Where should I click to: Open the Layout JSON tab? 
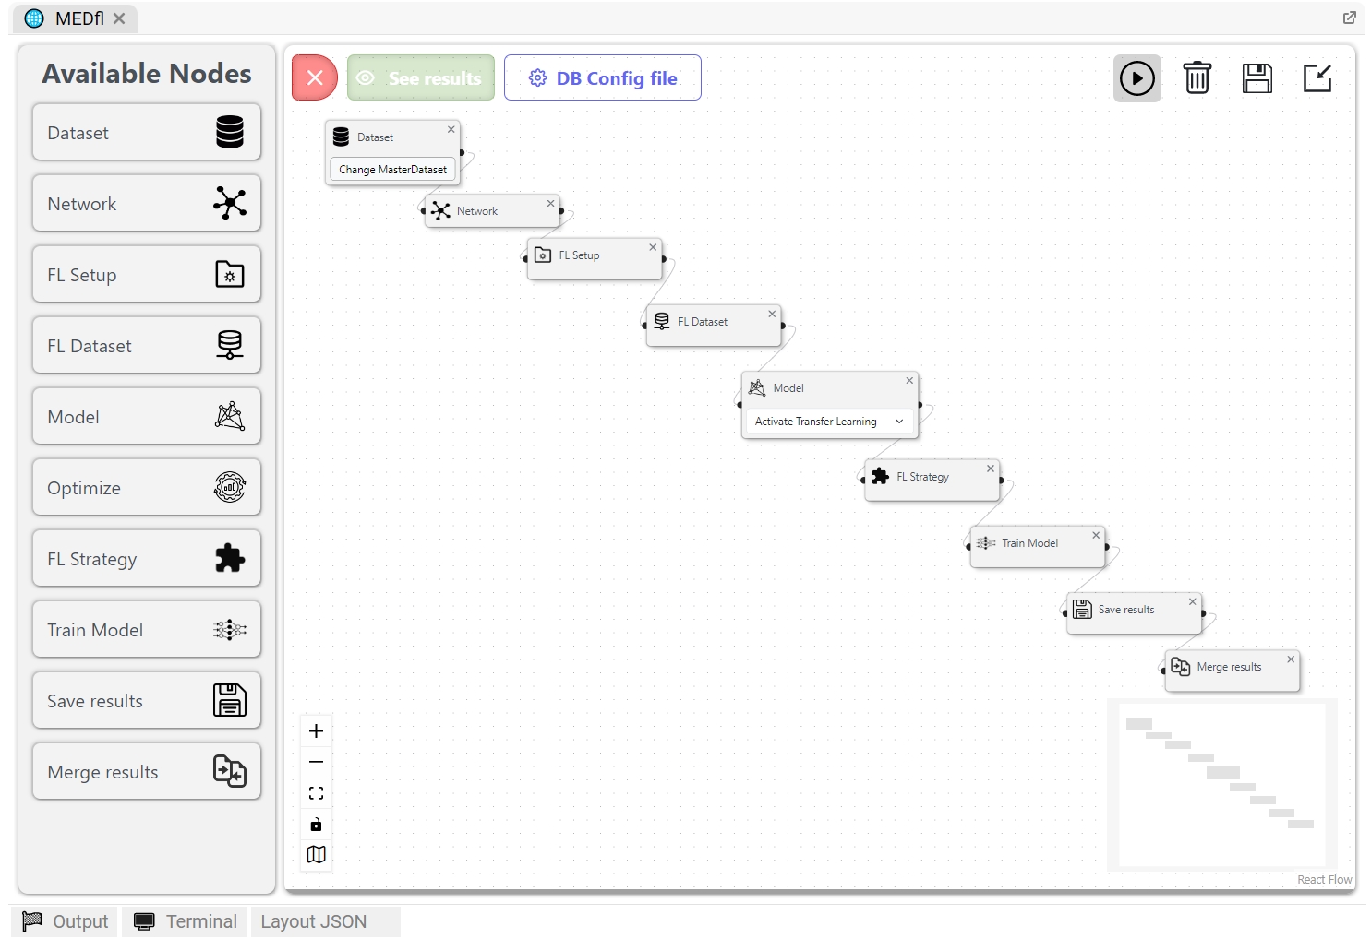click(x=314, y=921)
